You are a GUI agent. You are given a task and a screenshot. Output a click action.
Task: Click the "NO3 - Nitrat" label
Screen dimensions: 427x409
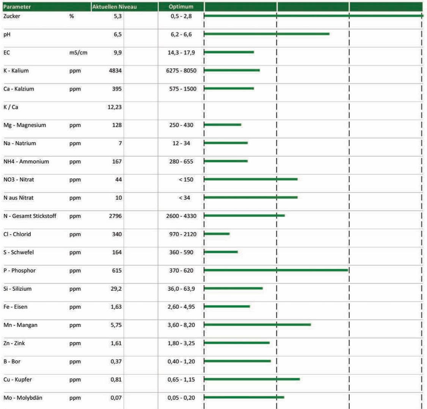point(19,180)
